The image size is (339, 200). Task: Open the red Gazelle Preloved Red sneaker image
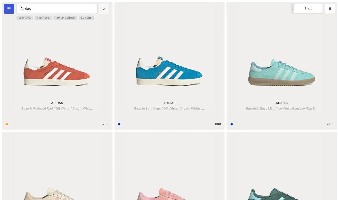coord(57,71)
